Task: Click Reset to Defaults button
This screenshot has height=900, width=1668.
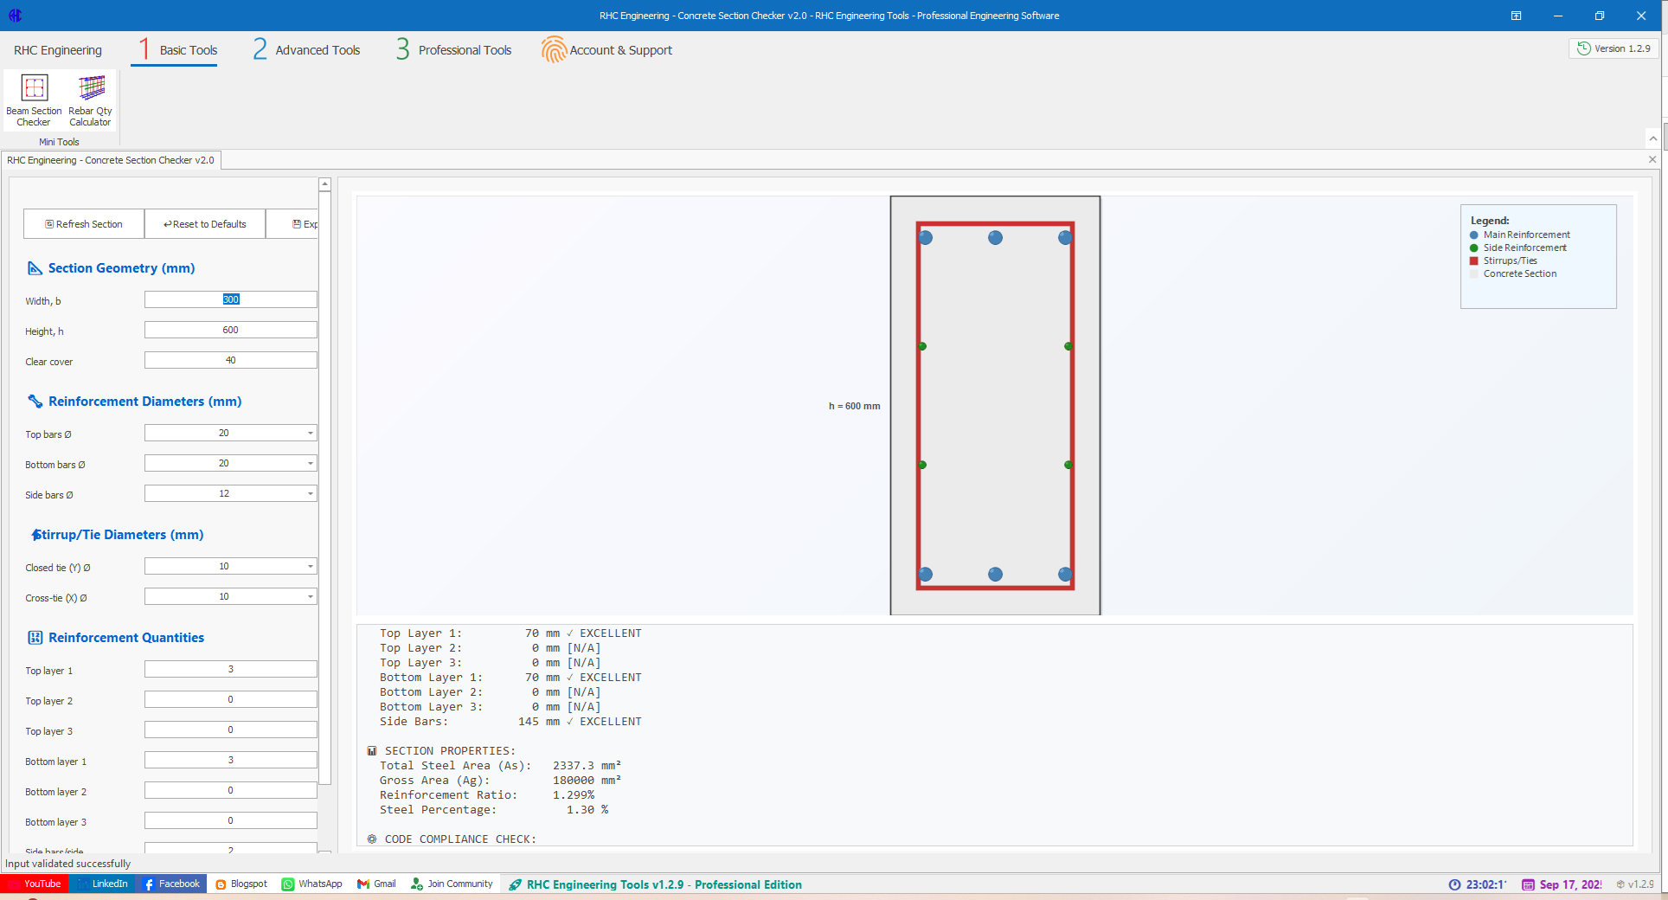Action: coord(205,224)
